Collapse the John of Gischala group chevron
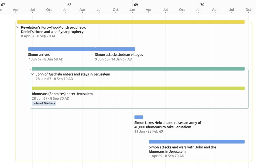This screenshot has height=168, width=256. (32, 74)
